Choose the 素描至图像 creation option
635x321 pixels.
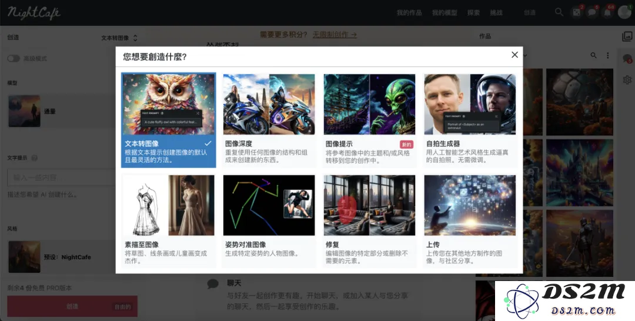click(169, 220)
